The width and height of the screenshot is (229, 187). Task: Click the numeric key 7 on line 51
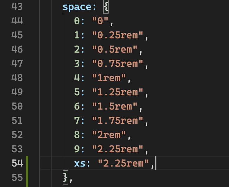click(77, 120)
